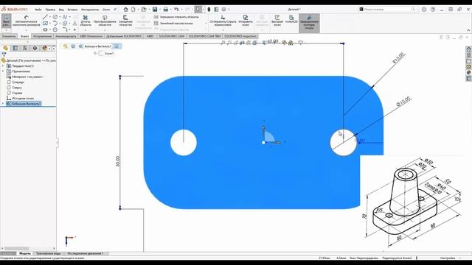Click Линейный массив эскиза

pos(173,23)
